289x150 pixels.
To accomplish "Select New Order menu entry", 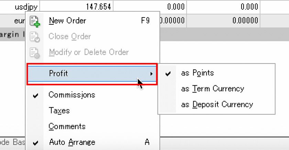I will [67, 21].
